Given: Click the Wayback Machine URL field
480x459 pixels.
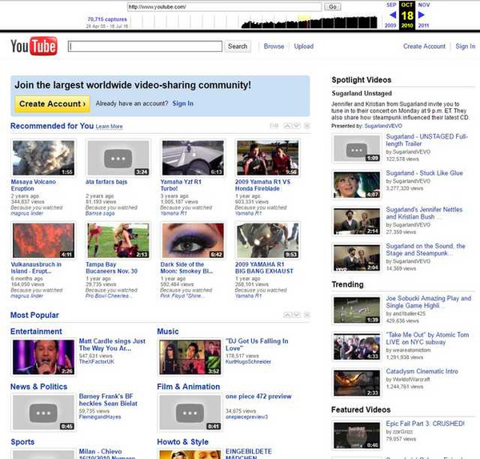Looking at the screenshot, I should [x=224, y=6].
